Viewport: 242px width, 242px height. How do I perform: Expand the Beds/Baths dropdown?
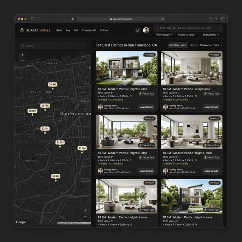211,35
